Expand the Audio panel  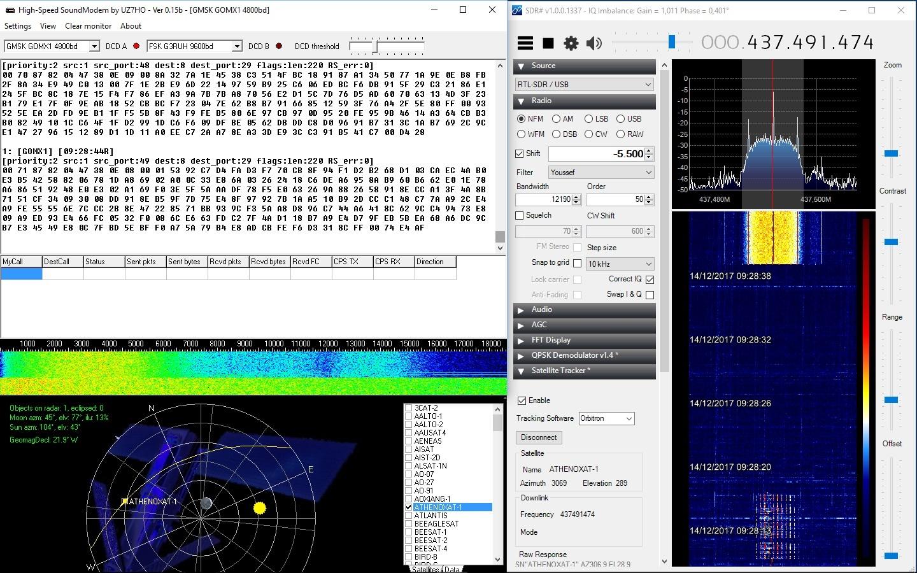click(522, 310)
